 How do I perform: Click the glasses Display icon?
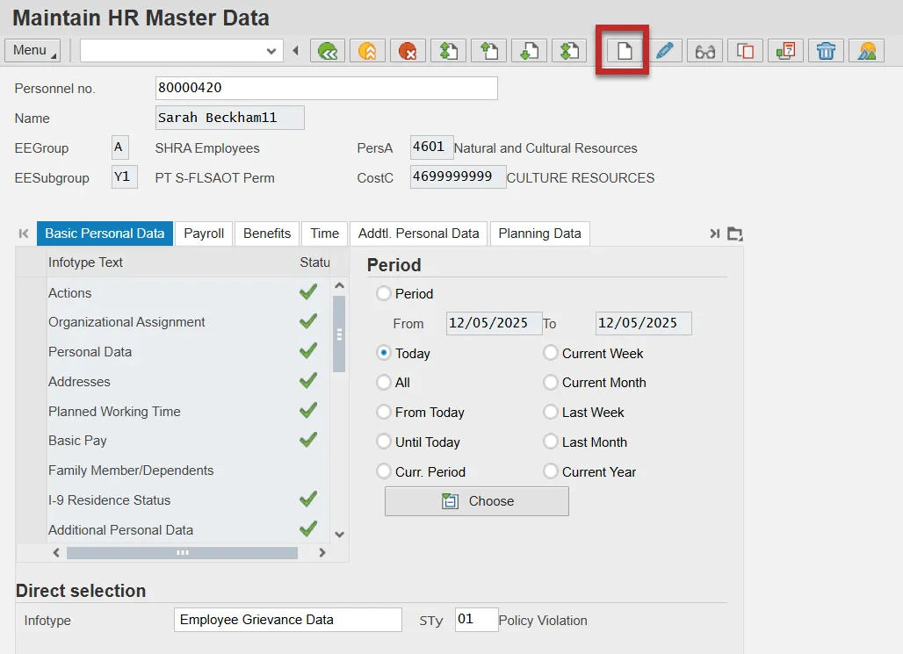[704, 51]
